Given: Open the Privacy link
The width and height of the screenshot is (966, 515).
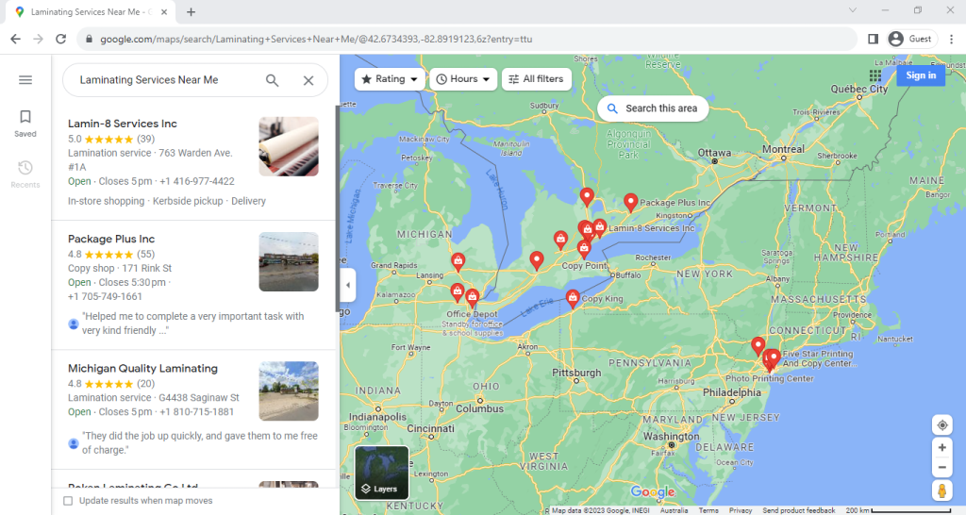Looking at the screenshot, I should [741, 510].
